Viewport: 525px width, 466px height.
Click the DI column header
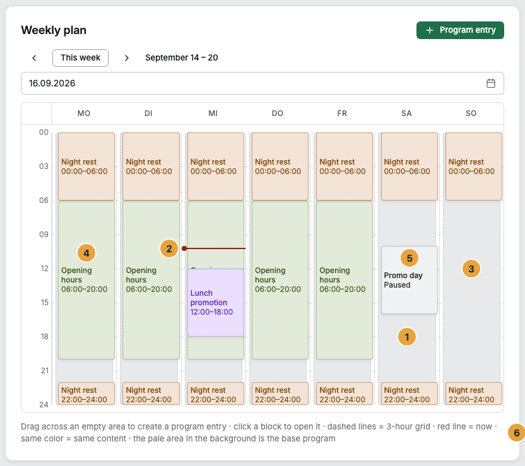[x=148, y=114]
